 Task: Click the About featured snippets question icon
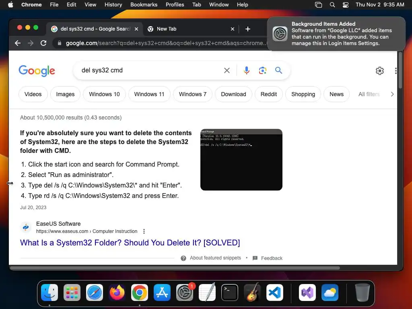click(x=183, y=258)
